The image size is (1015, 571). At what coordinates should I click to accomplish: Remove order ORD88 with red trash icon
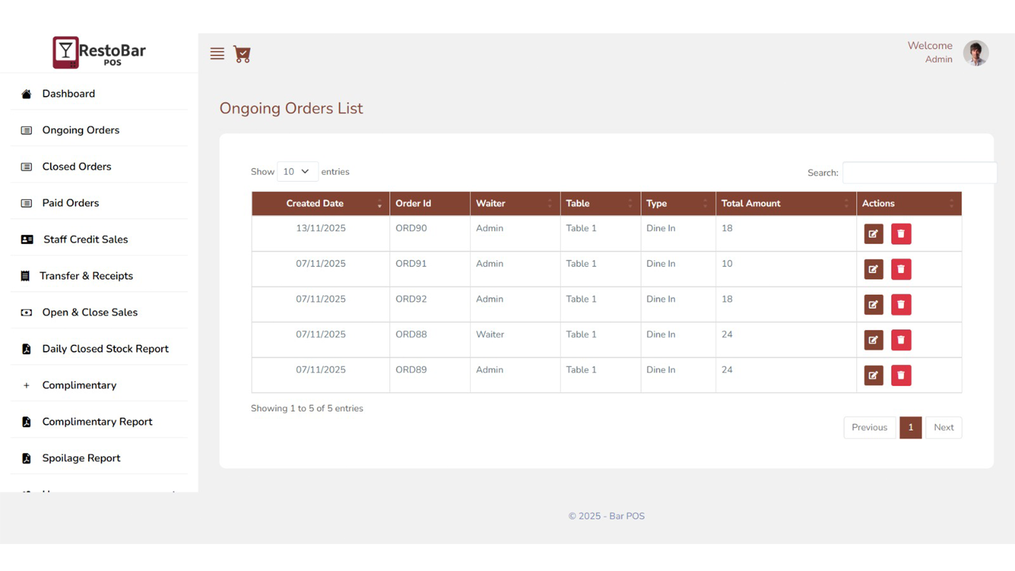(x=901, y=340)
